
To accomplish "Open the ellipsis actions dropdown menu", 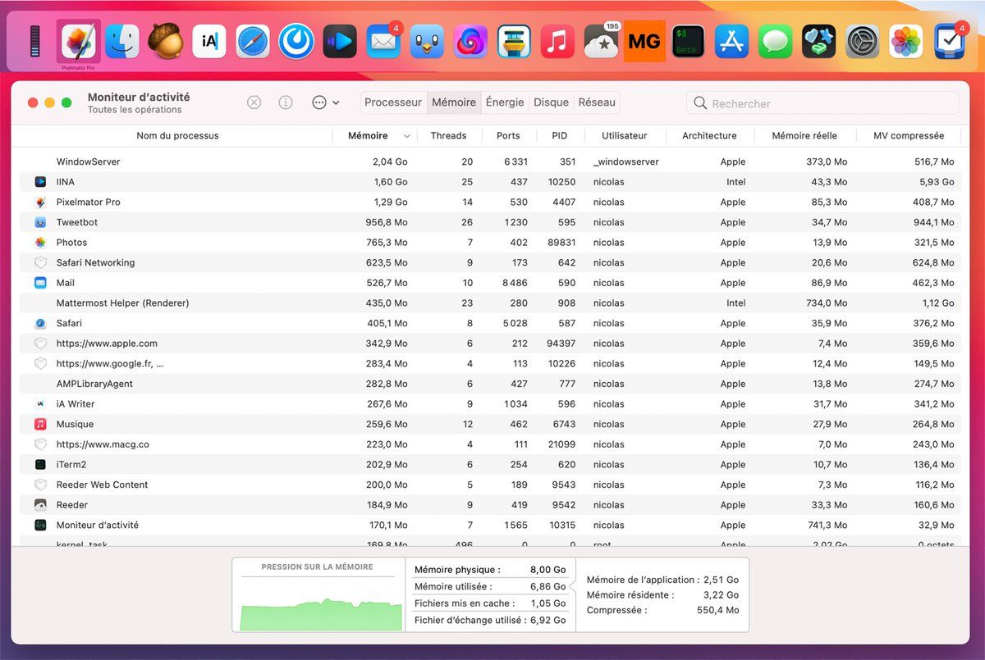I will coord(325,102).
